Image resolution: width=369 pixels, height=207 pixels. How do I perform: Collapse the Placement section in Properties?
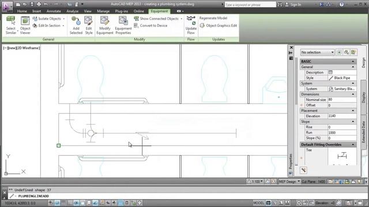[353, 110]
